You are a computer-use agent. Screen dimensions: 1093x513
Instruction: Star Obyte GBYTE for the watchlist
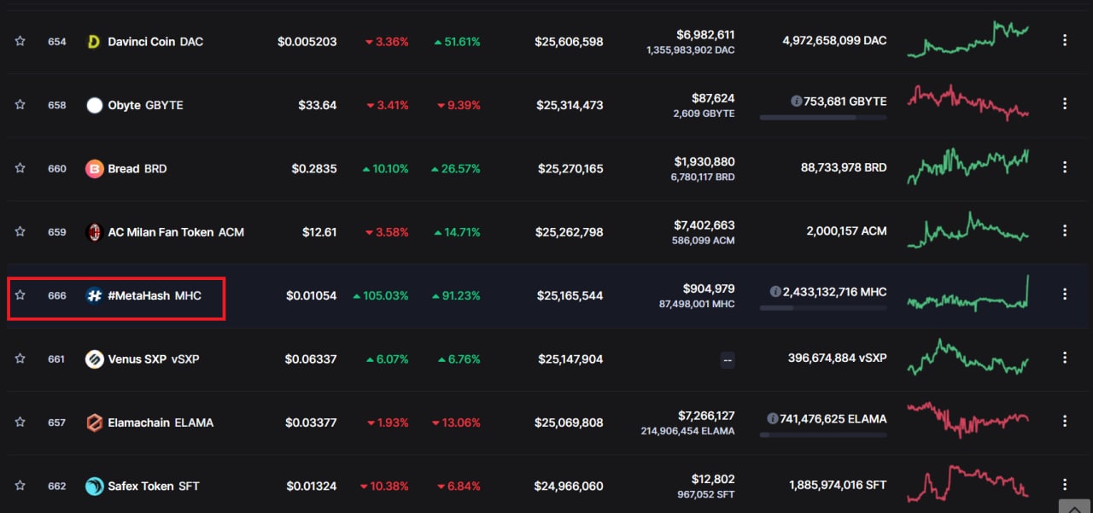pyautogui.click(x=20, y=104)
